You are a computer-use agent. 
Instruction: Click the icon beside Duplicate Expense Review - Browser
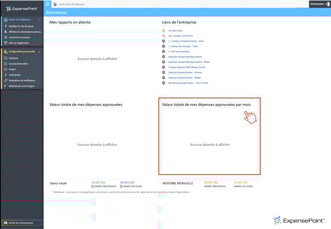click(164, 72)
